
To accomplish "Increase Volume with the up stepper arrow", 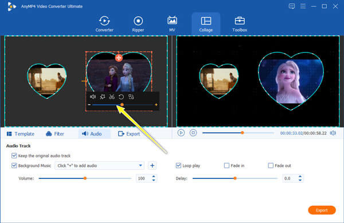I will [154, 176].
